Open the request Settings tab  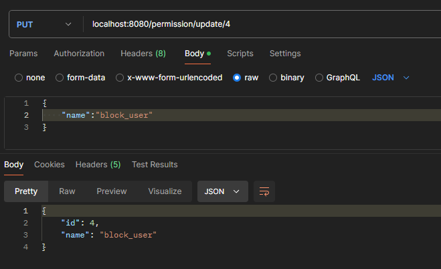click(285, 54)
